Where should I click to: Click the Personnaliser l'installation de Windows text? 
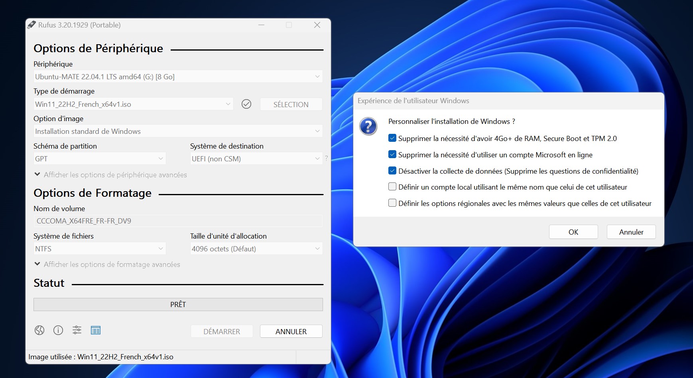(x=452, y=121)
